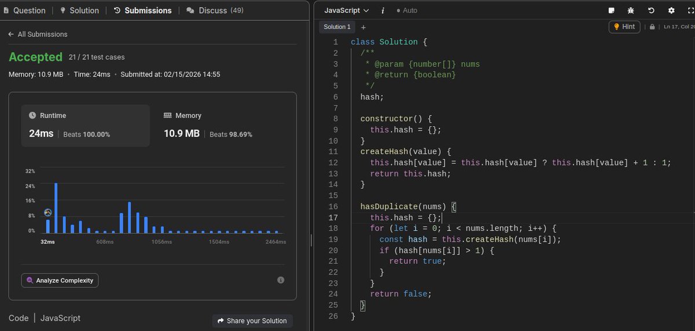
Task: Click the constructor() code line
Action: tap(396, 119)
